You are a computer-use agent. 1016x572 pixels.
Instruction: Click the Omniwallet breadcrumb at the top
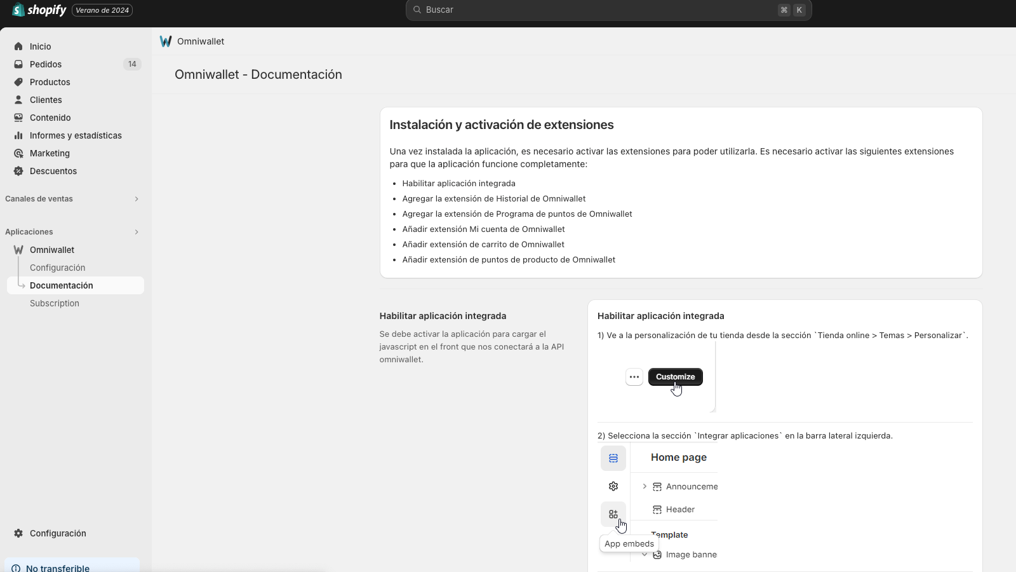(201, 41)
